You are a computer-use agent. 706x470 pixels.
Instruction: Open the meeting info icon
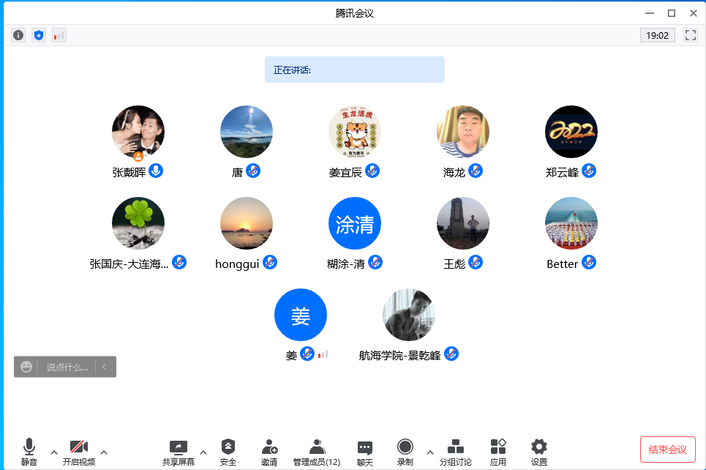[18, 35]
